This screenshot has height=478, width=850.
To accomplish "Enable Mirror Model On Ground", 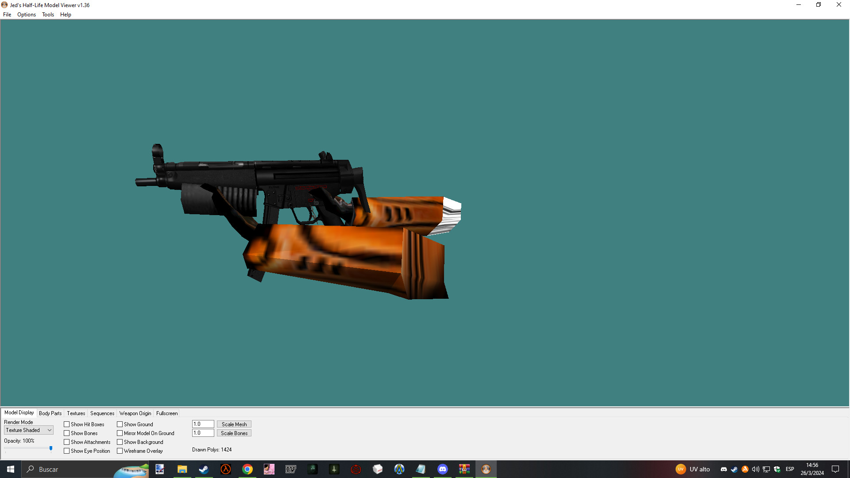I will 120,433.
